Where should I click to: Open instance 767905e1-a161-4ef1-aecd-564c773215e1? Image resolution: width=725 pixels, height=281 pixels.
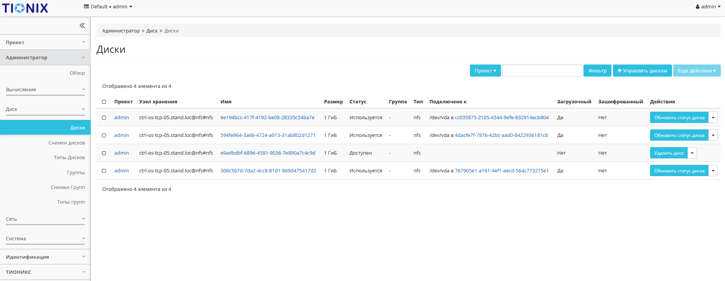point(502,170)
